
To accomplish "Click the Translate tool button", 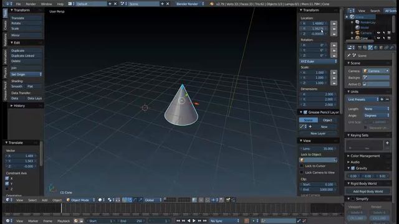I will tap(26, 18).
